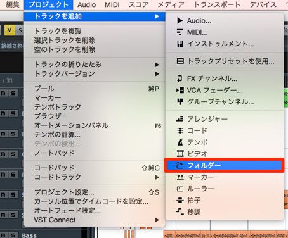This screenshot has height=238, width=288.
Task: Expand the トラックバージョン submenu arrow
Action: coord(157,74)
